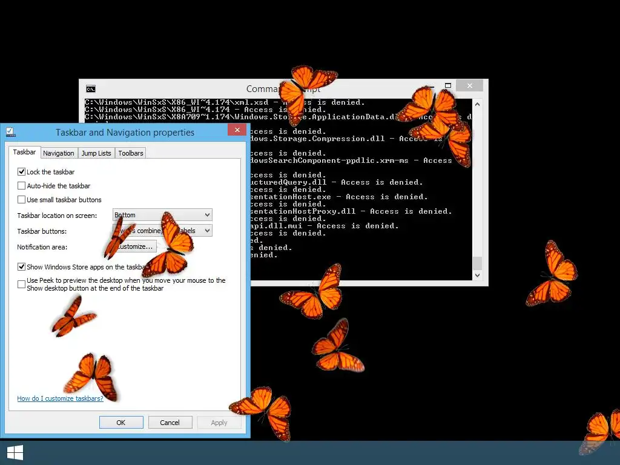Switch to the Navigation tab
The height and width of the screenshot is (465, 620).
tap(59, 153)
